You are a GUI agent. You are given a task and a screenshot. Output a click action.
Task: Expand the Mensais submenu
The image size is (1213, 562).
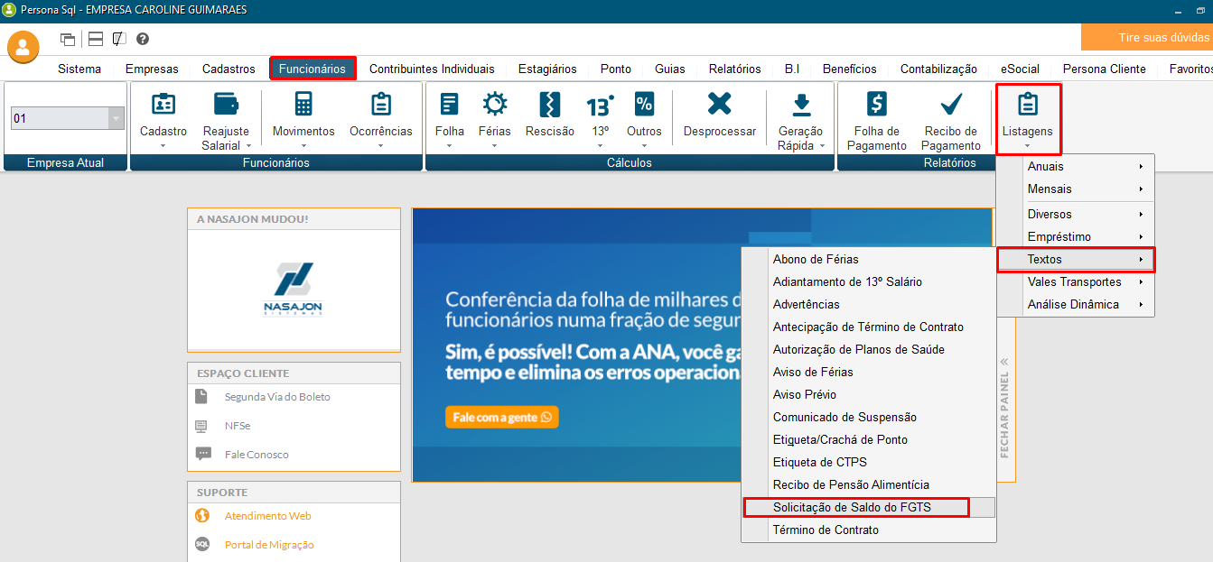coord(1076,189)
